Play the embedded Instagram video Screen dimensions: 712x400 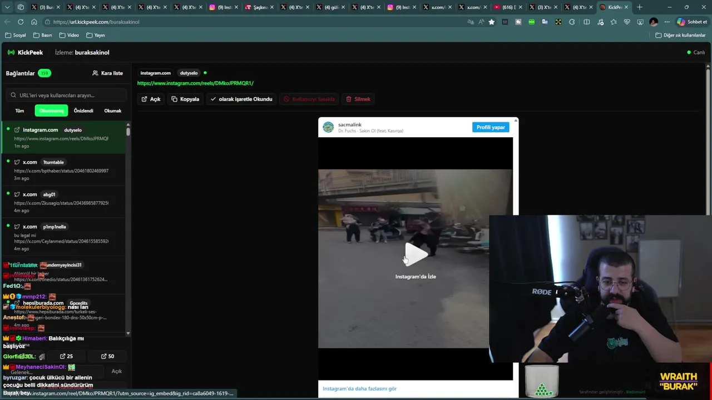[416, 254]
